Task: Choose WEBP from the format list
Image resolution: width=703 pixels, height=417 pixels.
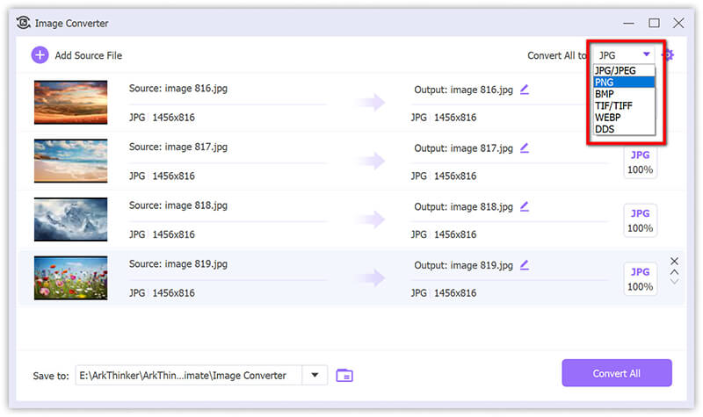Action: pos(624,118)
